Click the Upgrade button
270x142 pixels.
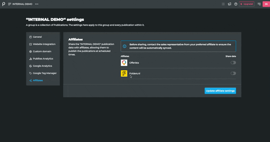(246, 4)
